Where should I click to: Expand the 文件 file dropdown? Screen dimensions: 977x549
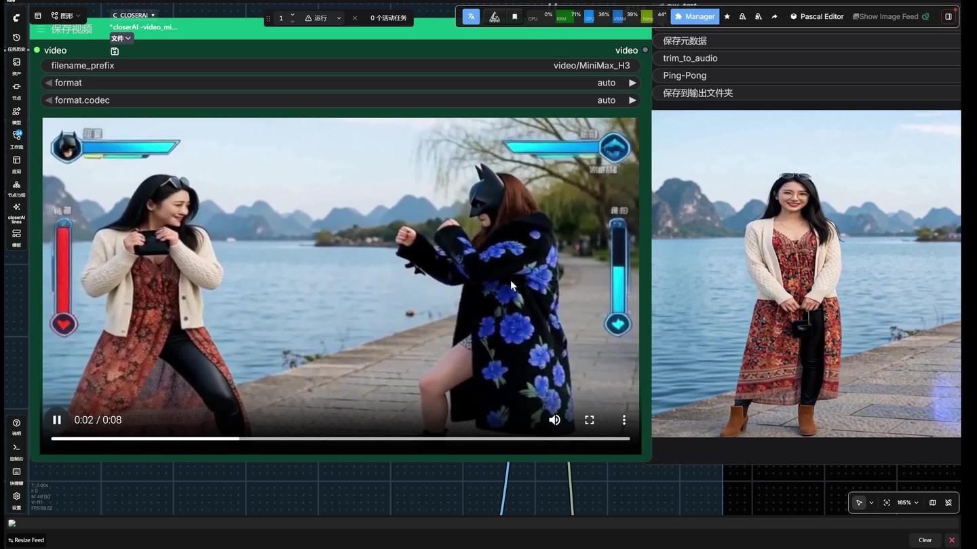121,39
